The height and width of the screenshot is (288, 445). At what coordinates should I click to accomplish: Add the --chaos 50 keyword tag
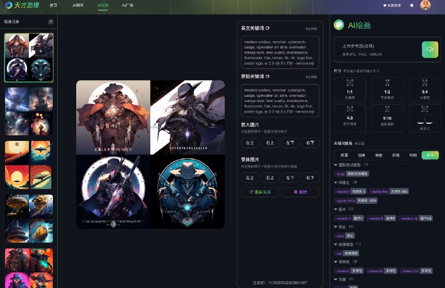pyautogui.click(x=382, y=271)
